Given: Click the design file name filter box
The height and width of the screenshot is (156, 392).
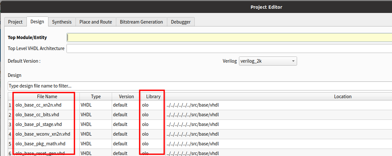Looking at the screenshot, I should click(200, 86).
